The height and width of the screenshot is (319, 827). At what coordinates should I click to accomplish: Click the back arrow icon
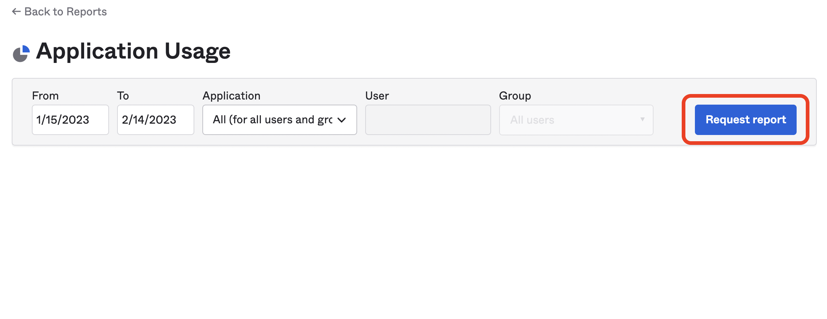16,12
